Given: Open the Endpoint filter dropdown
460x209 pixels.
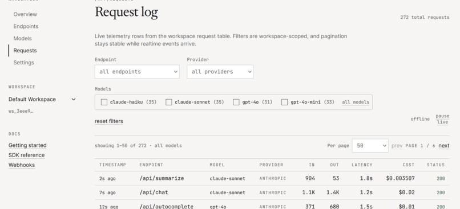Looking at the screenshot, I should [x=137, y=72].
